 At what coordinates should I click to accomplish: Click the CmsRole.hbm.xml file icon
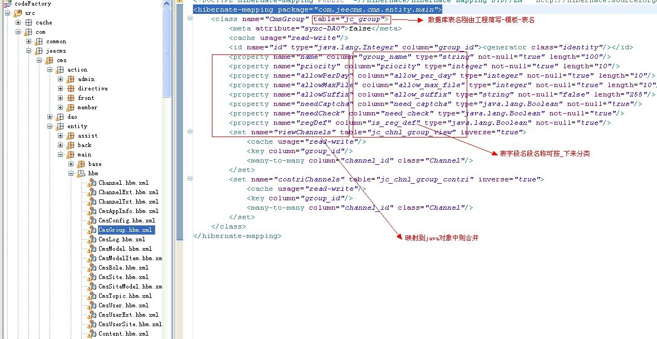(92, 267)
